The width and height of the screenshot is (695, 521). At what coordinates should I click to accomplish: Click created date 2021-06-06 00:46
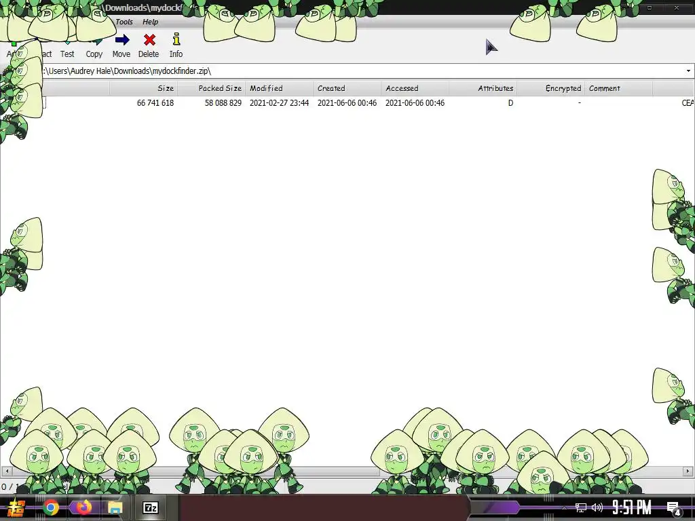pyautogui.click(x=347, y=103)
